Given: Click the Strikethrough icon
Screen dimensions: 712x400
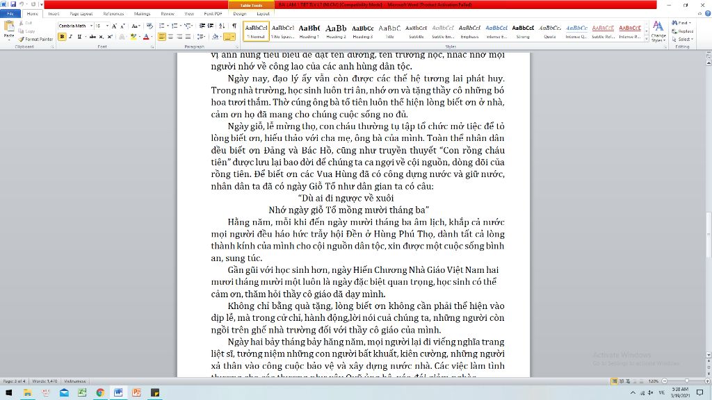Looking at the screenshot, I should click(x=92, y=37).
